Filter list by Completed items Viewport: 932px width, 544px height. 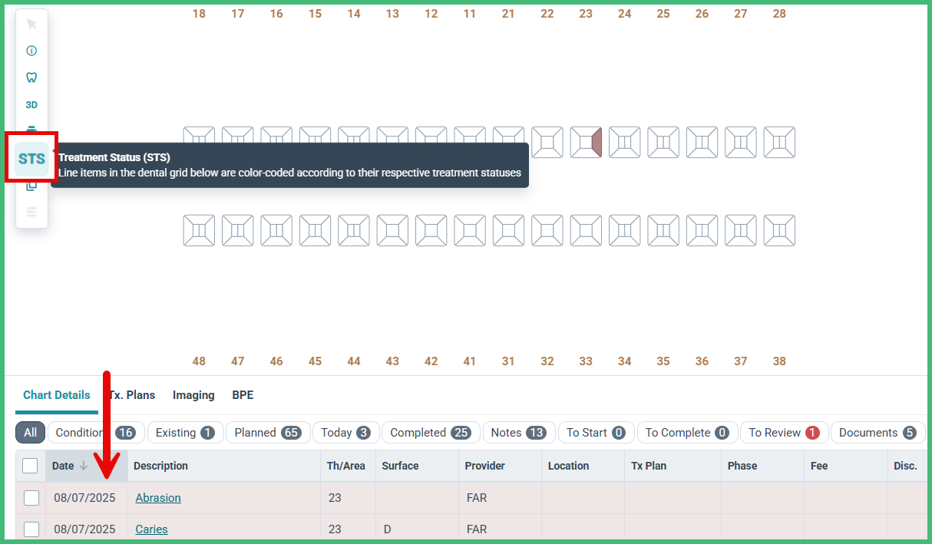[x=431, y=432]
